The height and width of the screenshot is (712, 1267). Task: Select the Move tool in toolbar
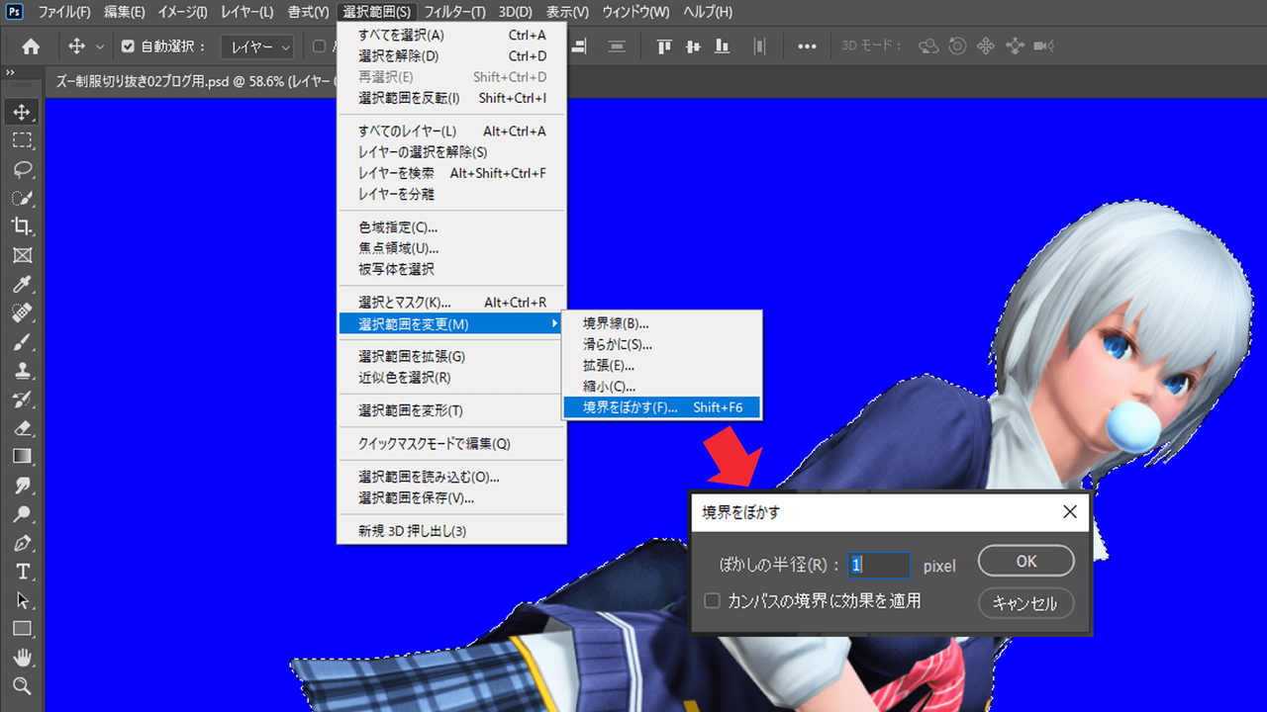coord(22,112)
